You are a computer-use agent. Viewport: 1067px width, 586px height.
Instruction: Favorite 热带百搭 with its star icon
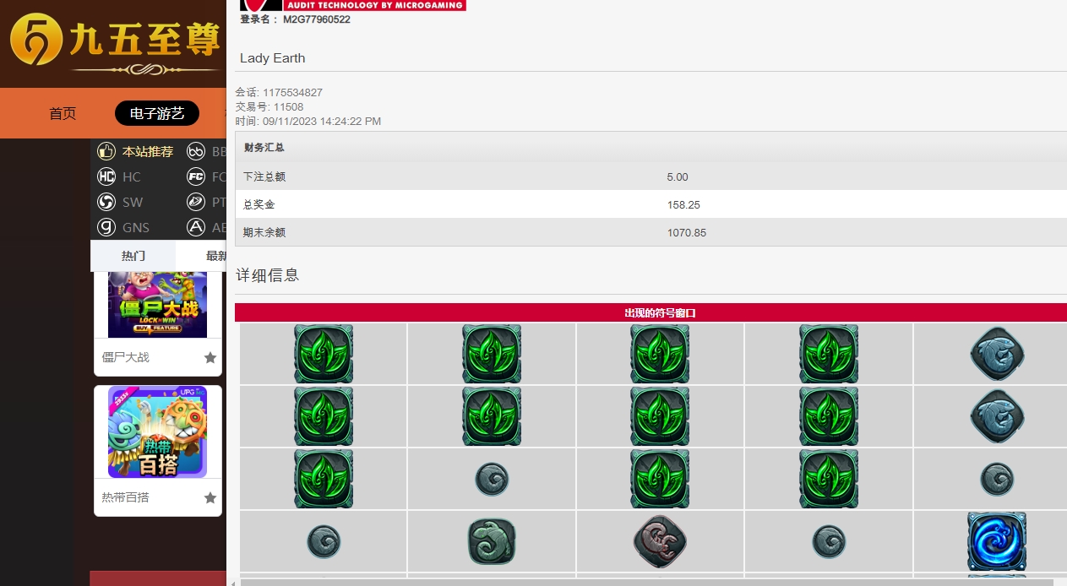[210, 498]
